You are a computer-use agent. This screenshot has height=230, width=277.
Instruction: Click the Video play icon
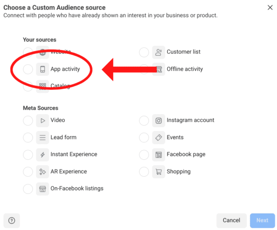click(43, 120)
